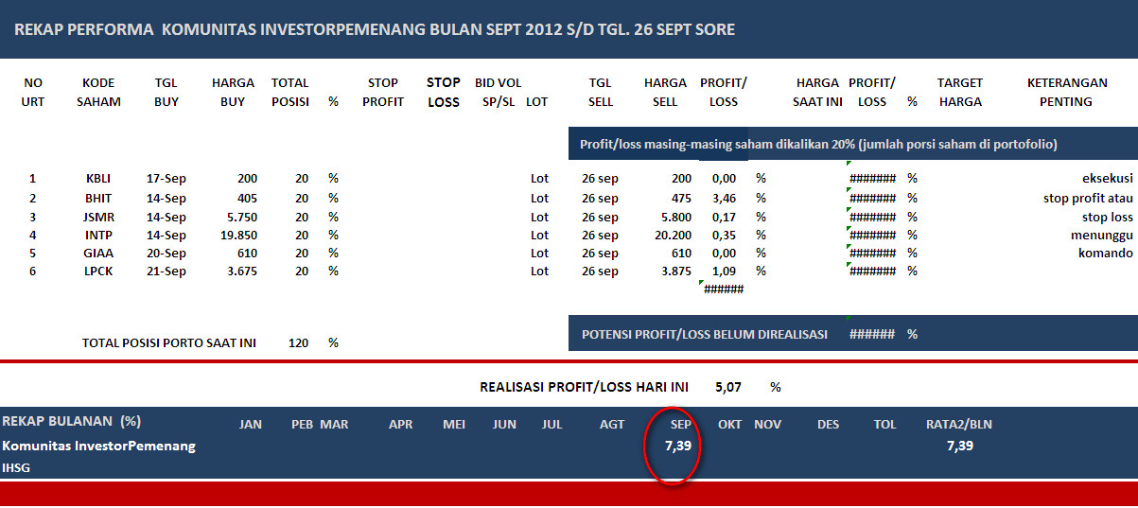Select the GIAA stock code cell
Screen dimensions: 1138x508
(98, 253)
